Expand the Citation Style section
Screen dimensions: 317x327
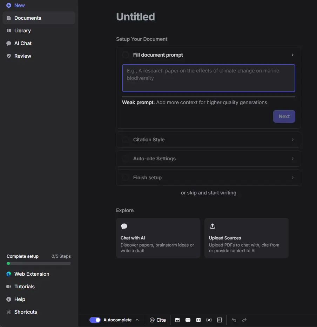tap(208, 140)
